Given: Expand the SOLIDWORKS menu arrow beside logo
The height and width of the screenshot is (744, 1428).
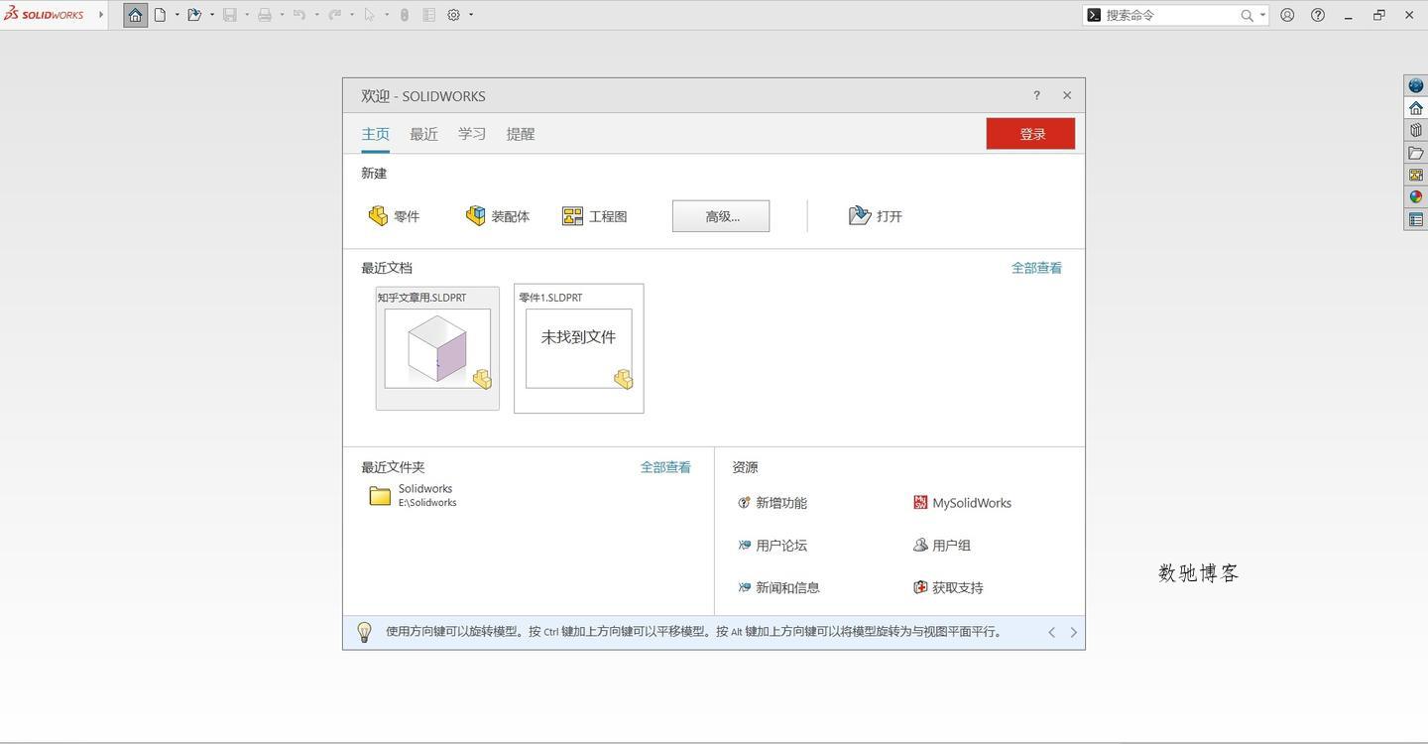Looking at the screenshot, I should click(x=101, y=15).
